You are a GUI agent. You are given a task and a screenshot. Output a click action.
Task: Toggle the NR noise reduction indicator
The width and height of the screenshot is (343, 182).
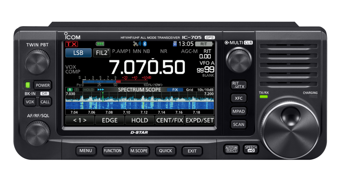tap(163, 51)
